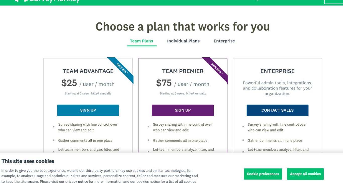Click the $25 per user price
This screenshot has width=343, height=183.
(x=88, y=83)
